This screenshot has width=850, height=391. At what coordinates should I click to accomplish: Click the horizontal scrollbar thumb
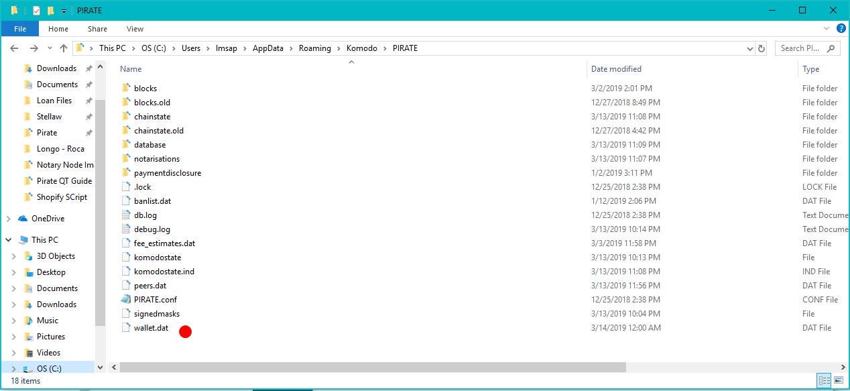pyautogui.click(x=373, y=367)
